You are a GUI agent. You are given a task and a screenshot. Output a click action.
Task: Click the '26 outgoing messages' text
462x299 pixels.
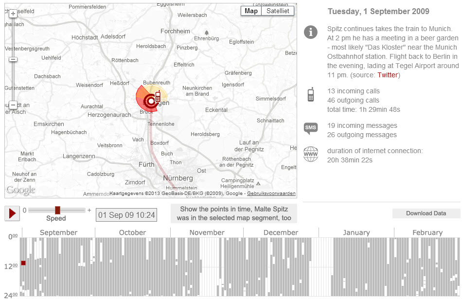362,135
